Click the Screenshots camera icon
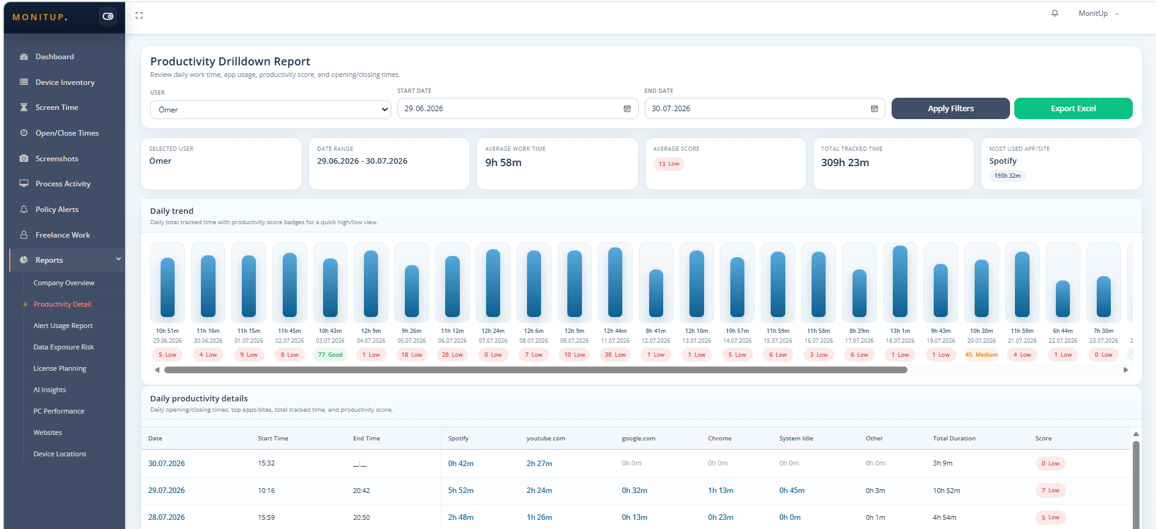This screenshot has width=1156, height=529. (x=24, y=158)
